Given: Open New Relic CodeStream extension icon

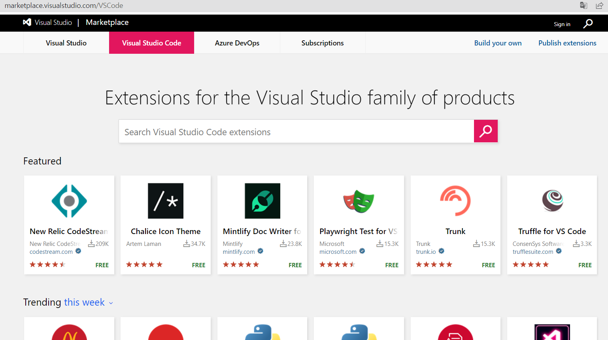Looking at the screenshot, I should (x=69, y=201).
